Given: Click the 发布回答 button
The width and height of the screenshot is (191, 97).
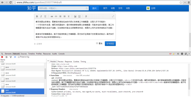Looking at the screenshot, I should [110, 44].
